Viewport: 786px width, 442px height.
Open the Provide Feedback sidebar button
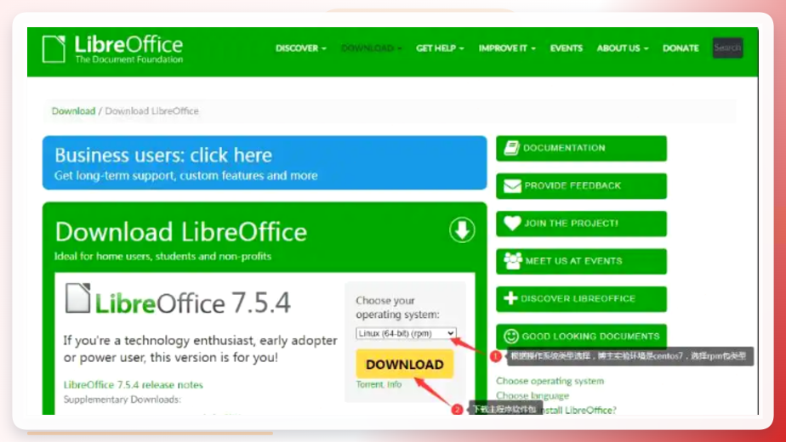(x=582, y=186)
